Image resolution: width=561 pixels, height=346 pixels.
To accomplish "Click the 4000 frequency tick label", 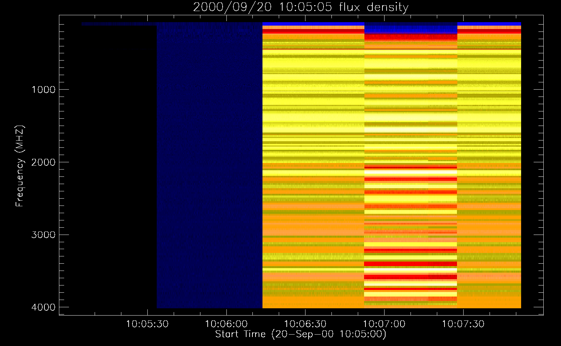I will coord(43,307).
